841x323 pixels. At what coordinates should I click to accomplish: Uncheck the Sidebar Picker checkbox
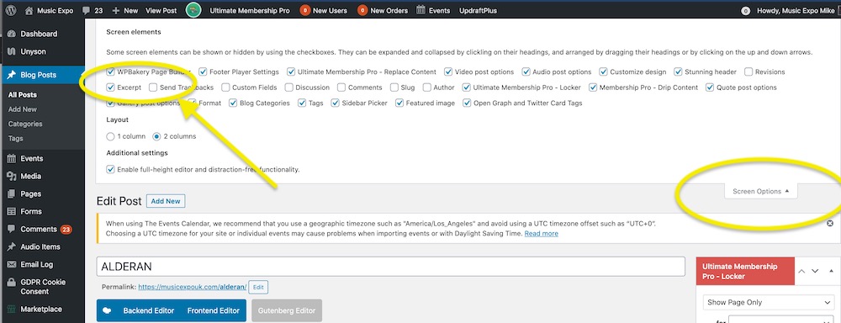(x=335, y=103)
